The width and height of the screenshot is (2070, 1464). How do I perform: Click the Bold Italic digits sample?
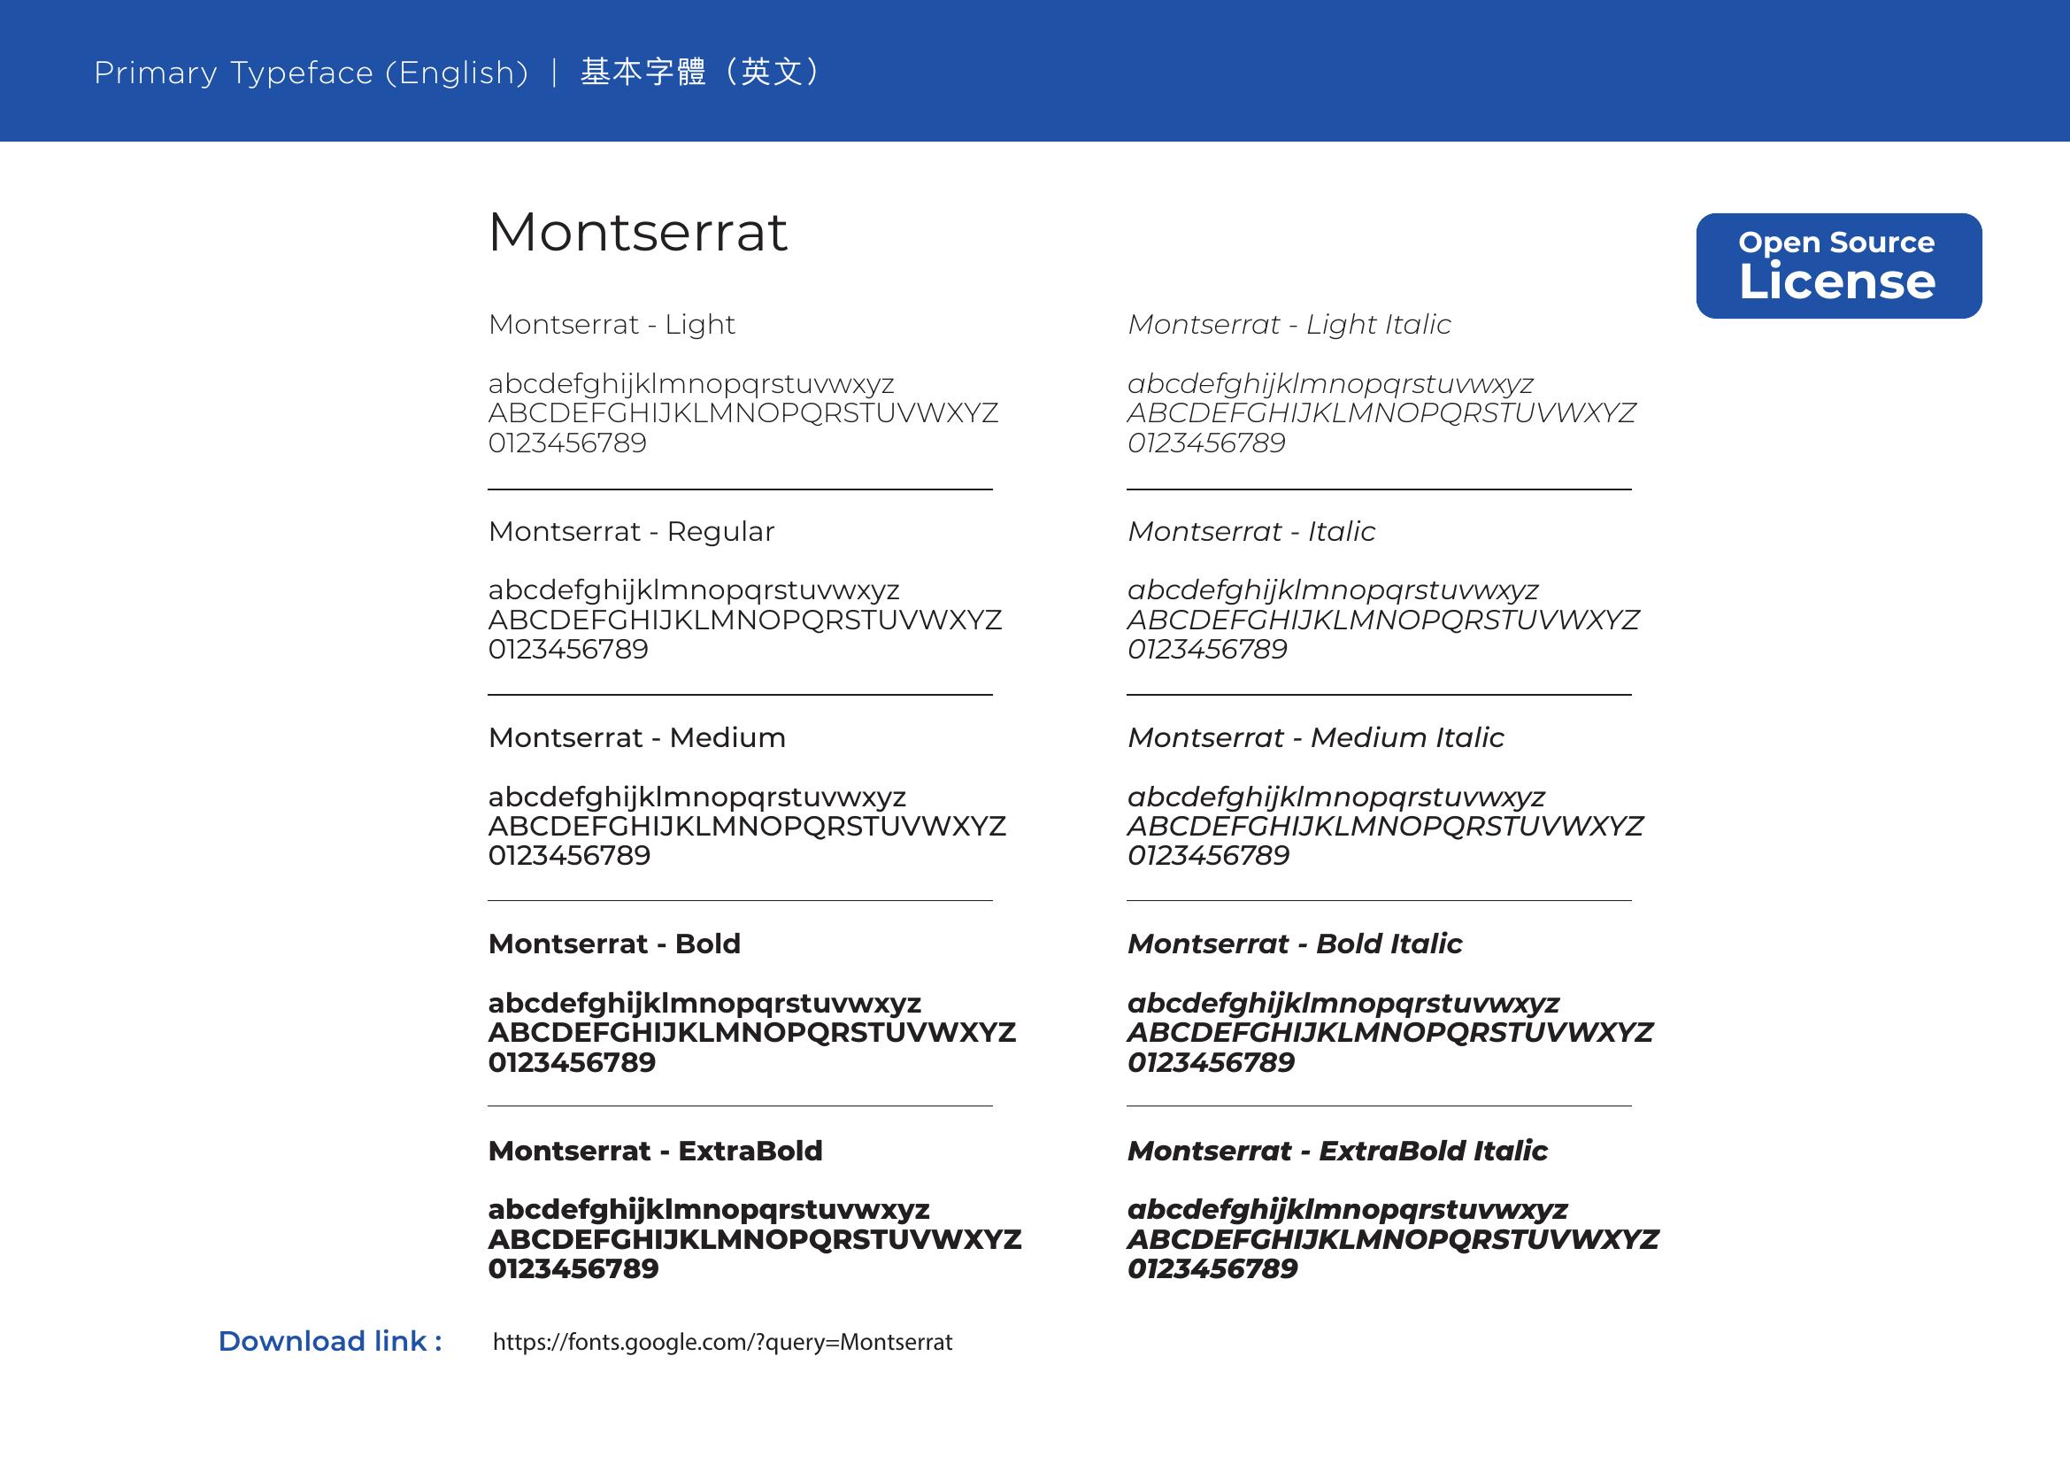(1211, 1062)
